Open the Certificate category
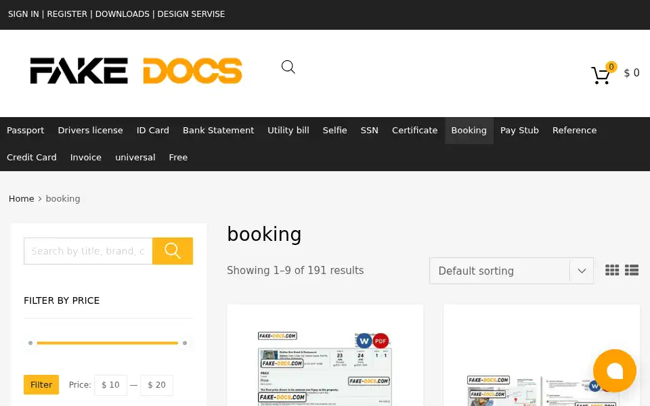Screen dimensions: 650x406 (415, 130)
